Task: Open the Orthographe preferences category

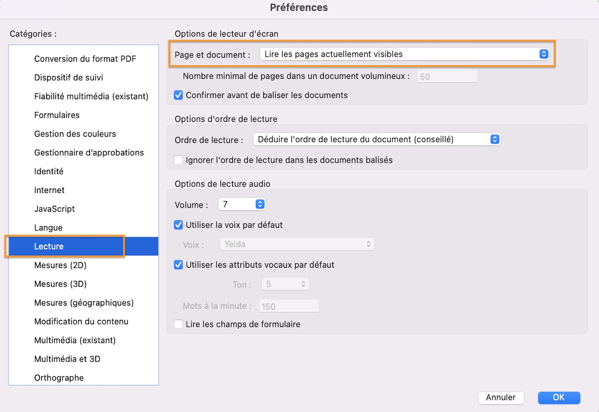Action: (x=58, y=377)
